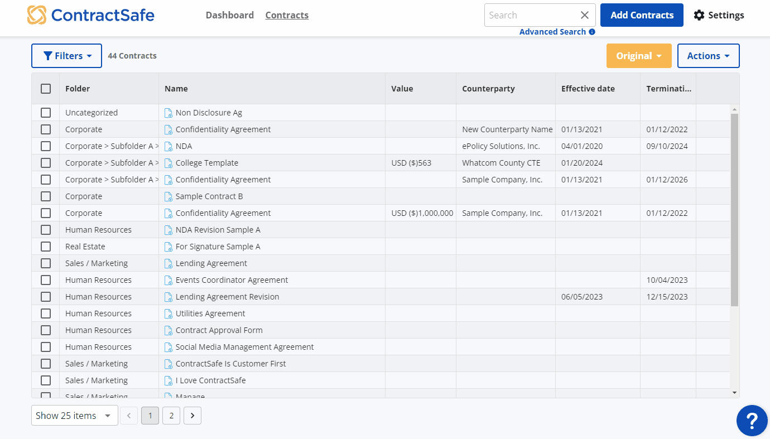Click the ContractSafe logo icon
The height and width of the screenshot is (439, 770).
pyautogui.click(x=37, y=15)
